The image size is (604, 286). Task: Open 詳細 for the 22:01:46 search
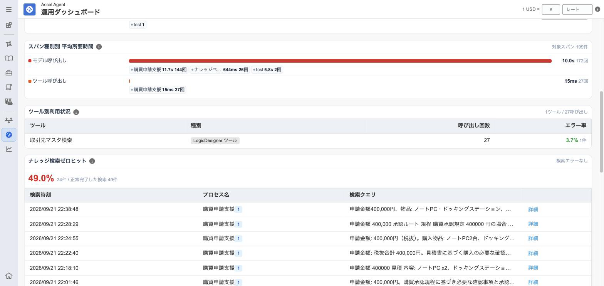tap(533, 282)
